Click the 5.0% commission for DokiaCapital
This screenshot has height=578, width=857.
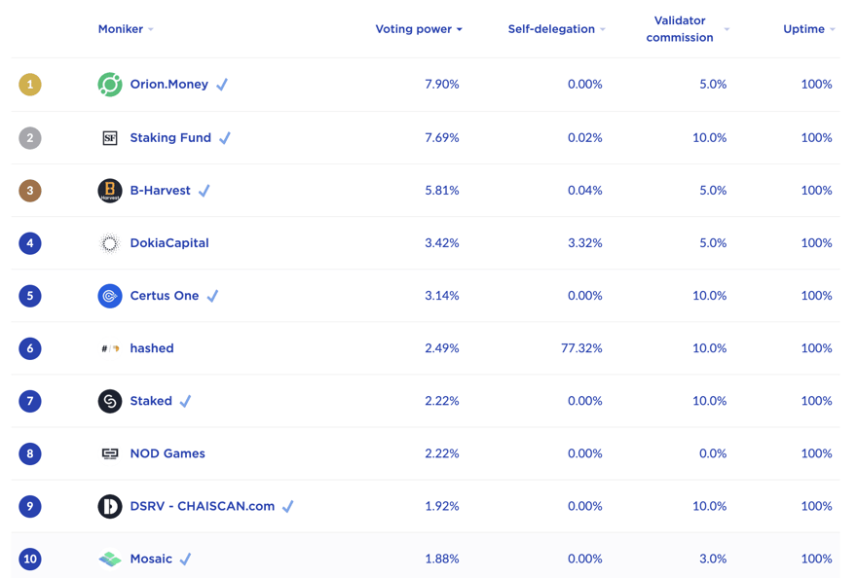pyautogui.click(x=713, y=243)
